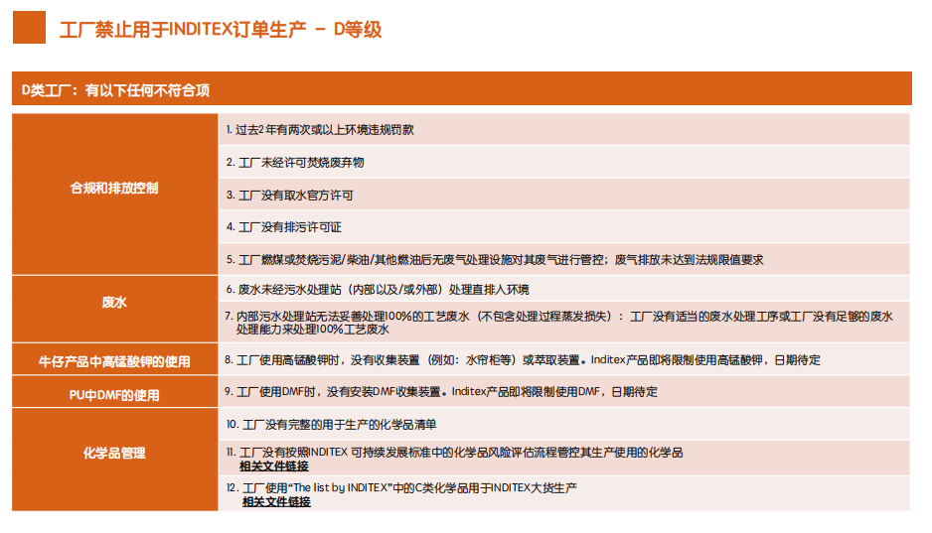This screenshot has width=932, height=533.
Task: Click the title "工厂禁止用于INDITEX订单生产 – D等级"
Action: tap(221, 30)
